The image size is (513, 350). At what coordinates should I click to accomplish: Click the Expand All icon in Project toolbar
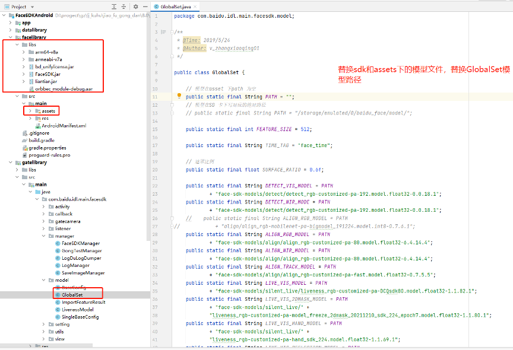[114, 7]
